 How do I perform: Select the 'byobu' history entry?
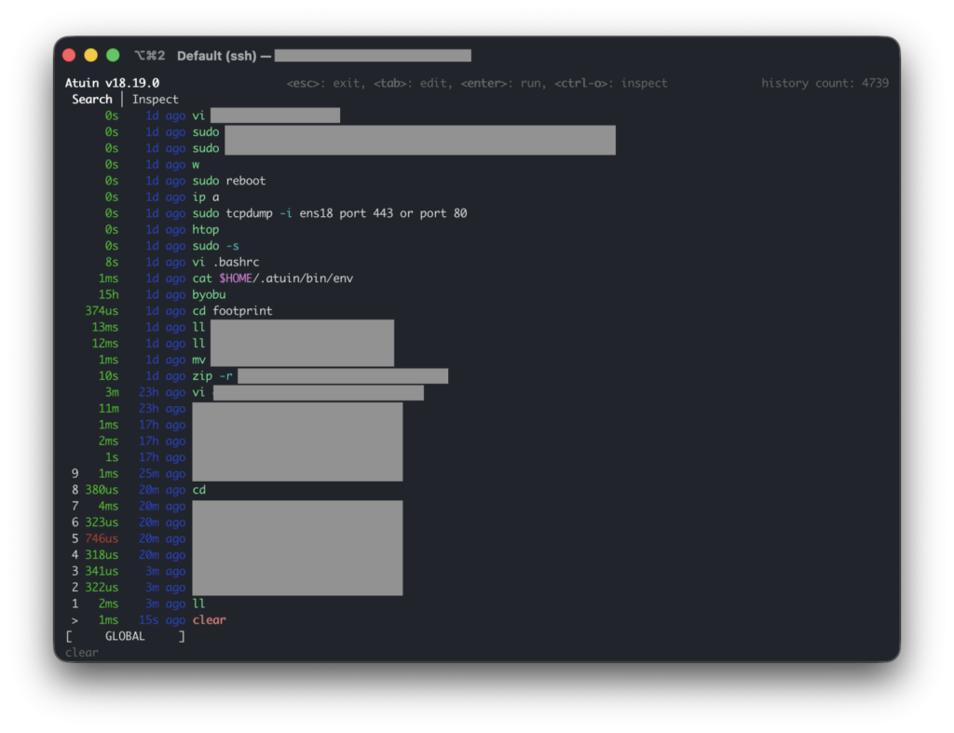click(210, 295)
